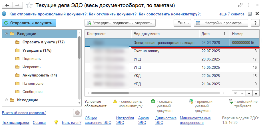This screenshot has width=263, height=127.
Task: Sort by Вид документа column header
Action: point(165,34)
